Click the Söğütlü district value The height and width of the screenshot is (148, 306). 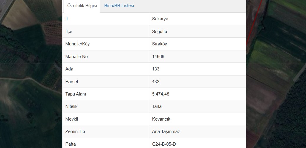coord(159,31)
